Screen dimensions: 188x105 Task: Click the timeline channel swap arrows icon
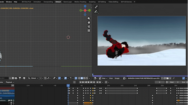[13, 85]
